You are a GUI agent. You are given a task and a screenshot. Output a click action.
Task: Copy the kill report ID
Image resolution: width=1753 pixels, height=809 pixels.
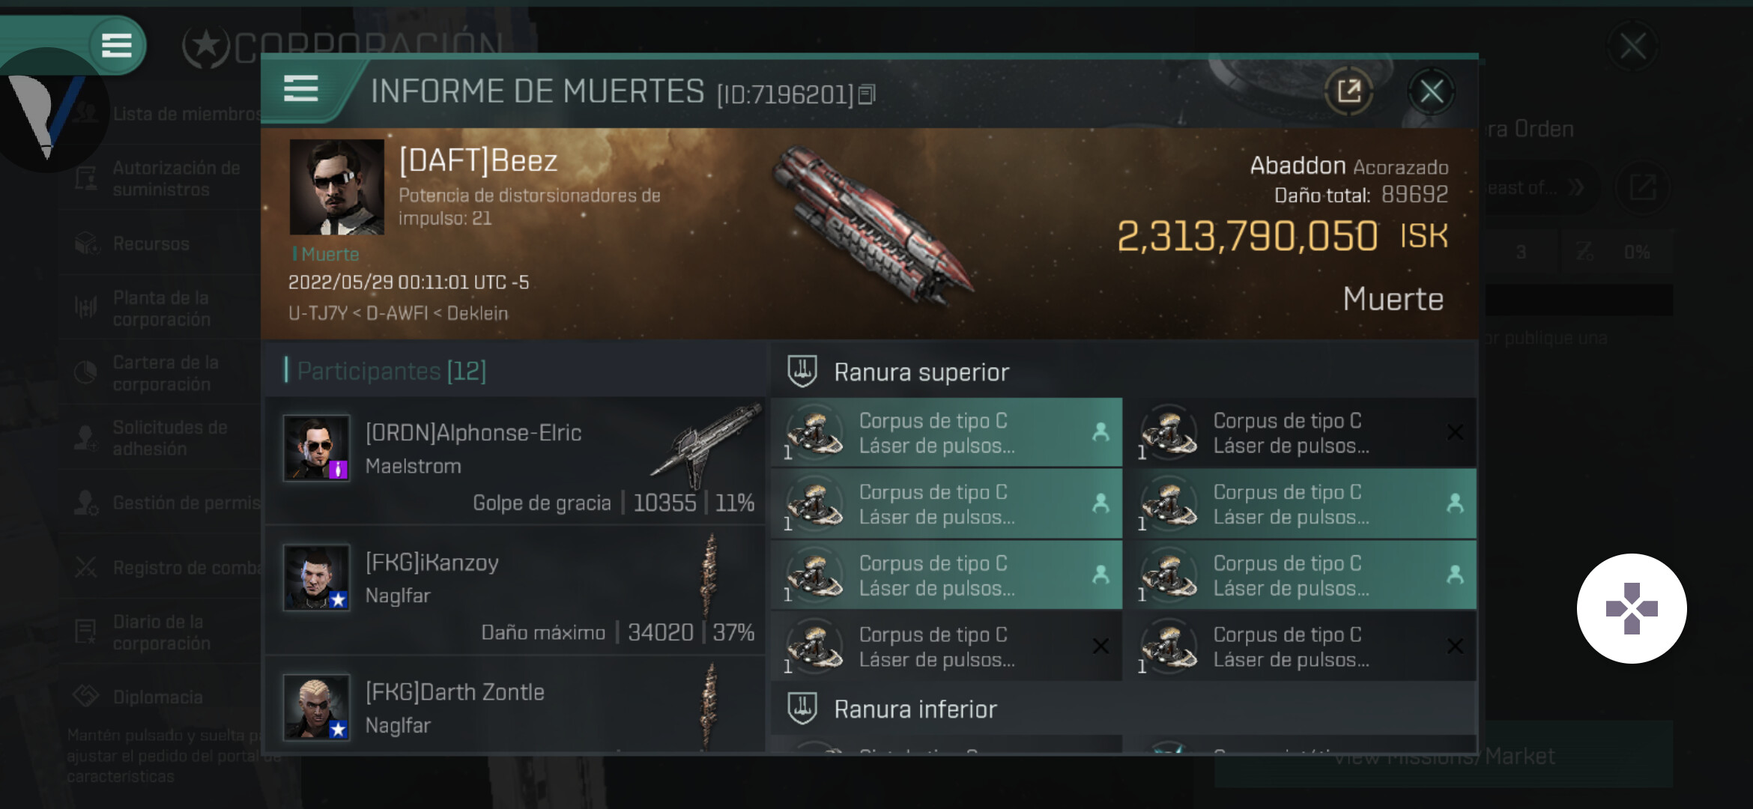pos(867,94)
